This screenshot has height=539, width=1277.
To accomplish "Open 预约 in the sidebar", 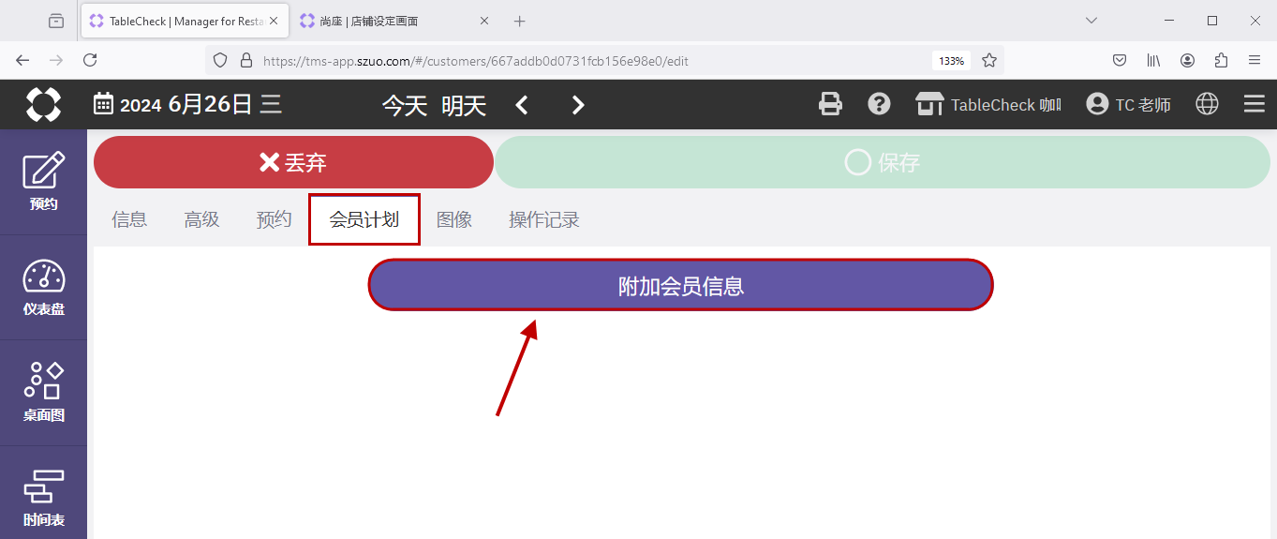I will pyautogui.click(x=43, y=182).
